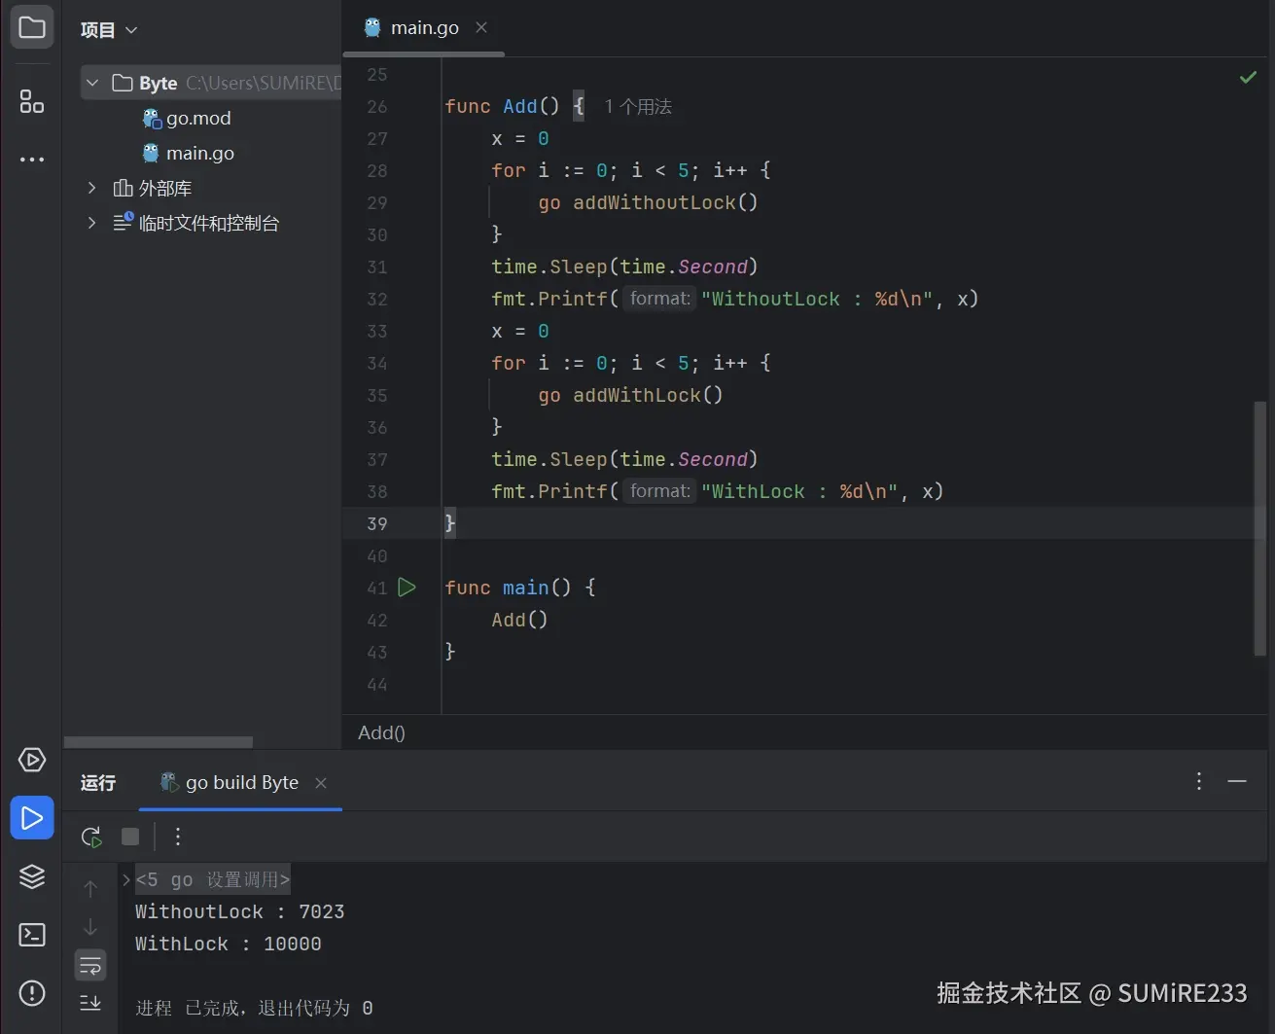
Task: Toggle soft-wrap in run console
Action: coord(90,966)
